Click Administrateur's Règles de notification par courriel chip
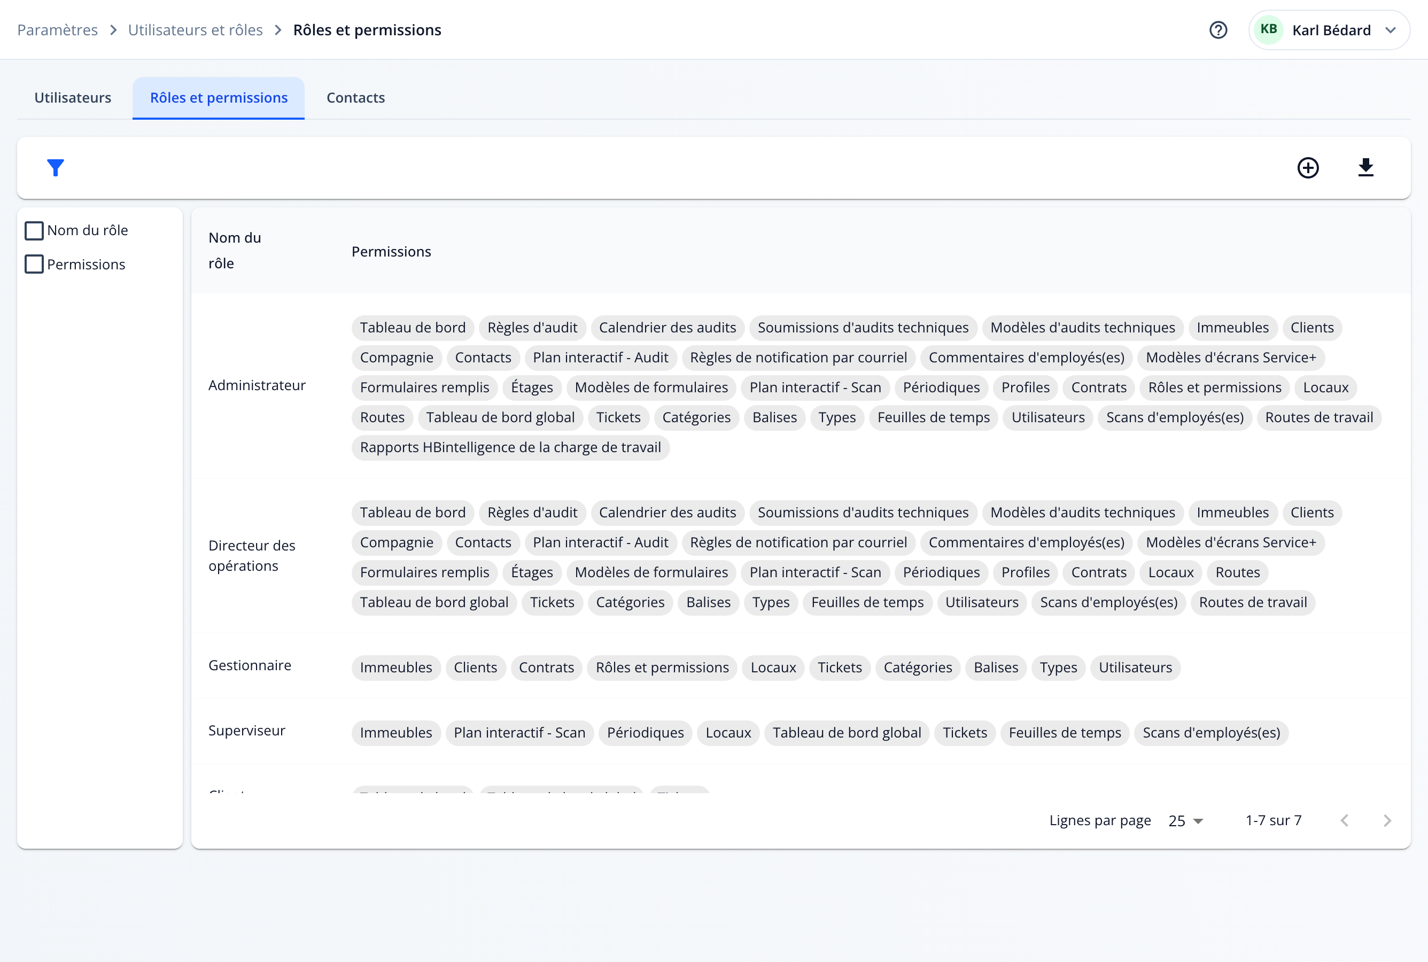The width and height of the screenshot is (1428, 962). click(798, 358)
